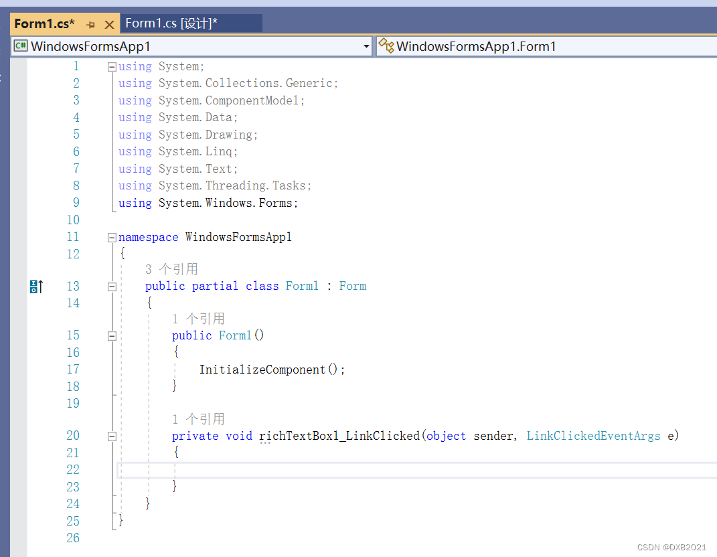The width and height of the screenshot is (717, 557).
Task: Open '1 个引用' above Form1() constructor
Action: tap(198, 318)
